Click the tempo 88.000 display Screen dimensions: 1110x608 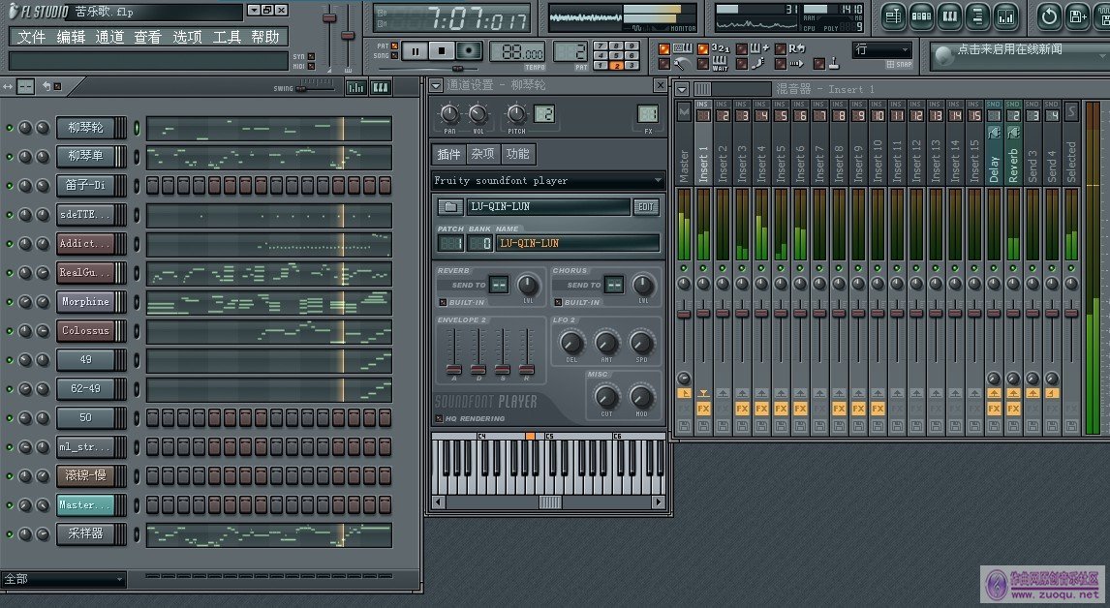point(517,52)
